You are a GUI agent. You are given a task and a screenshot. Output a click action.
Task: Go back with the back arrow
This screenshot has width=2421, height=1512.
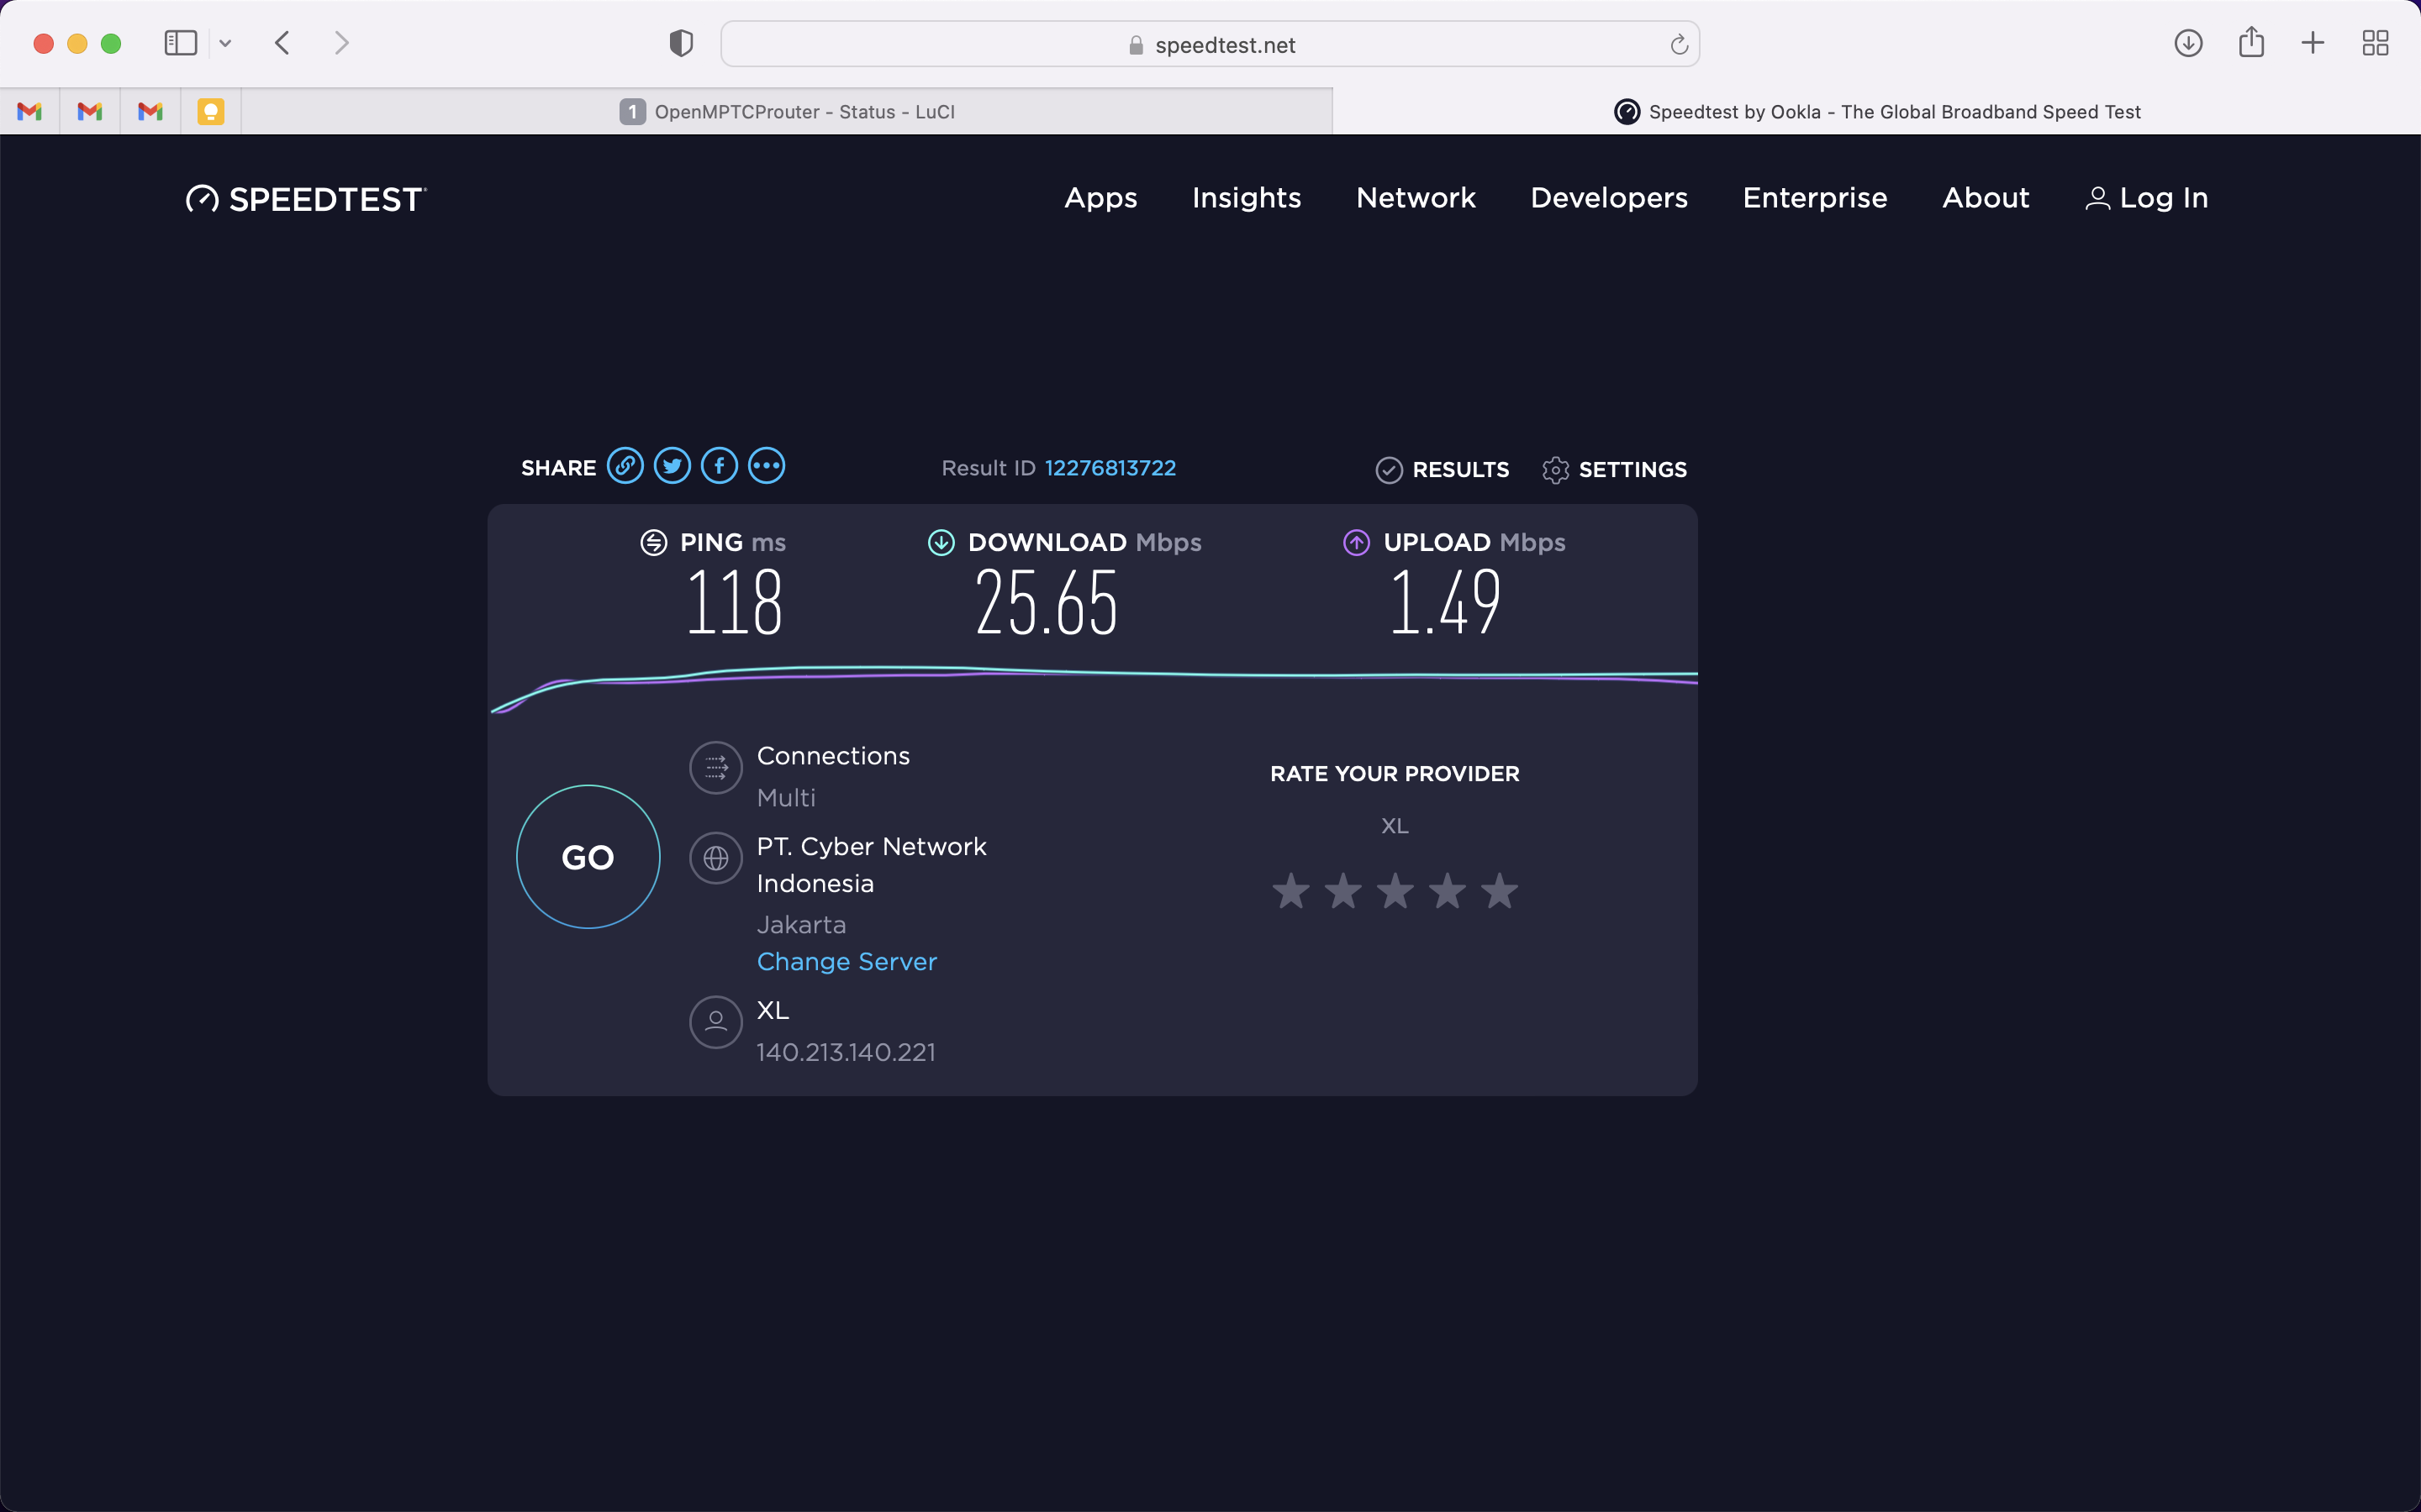coord(282,43)
